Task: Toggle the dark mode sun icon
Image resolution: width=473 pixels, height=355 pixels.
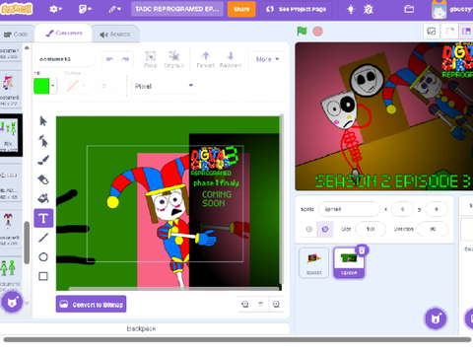Action: 351,9
